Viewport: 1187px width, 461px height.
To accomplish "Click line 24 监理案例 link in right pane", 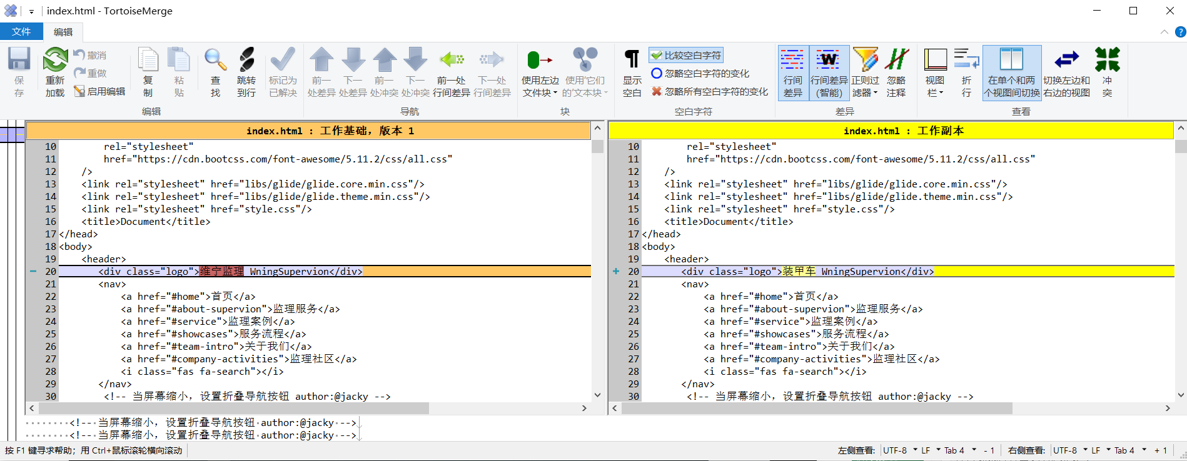I will point(790,321).
